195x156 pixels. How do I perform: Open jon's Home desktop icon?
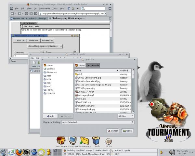61,142
